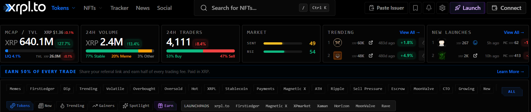Filter by xrpl.to launchpad
531x112 pixels.
222,106
